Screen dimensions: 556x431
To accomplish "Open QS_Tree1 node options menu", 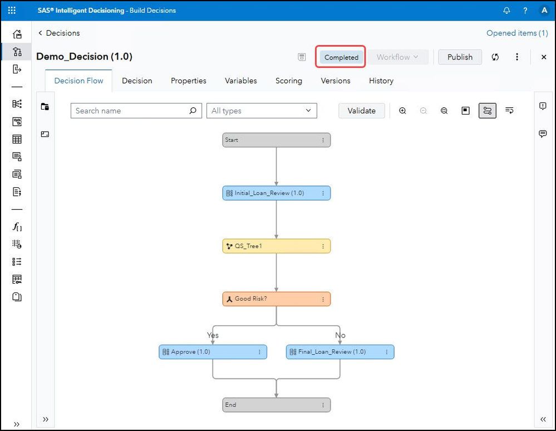I will coord(323,246).
